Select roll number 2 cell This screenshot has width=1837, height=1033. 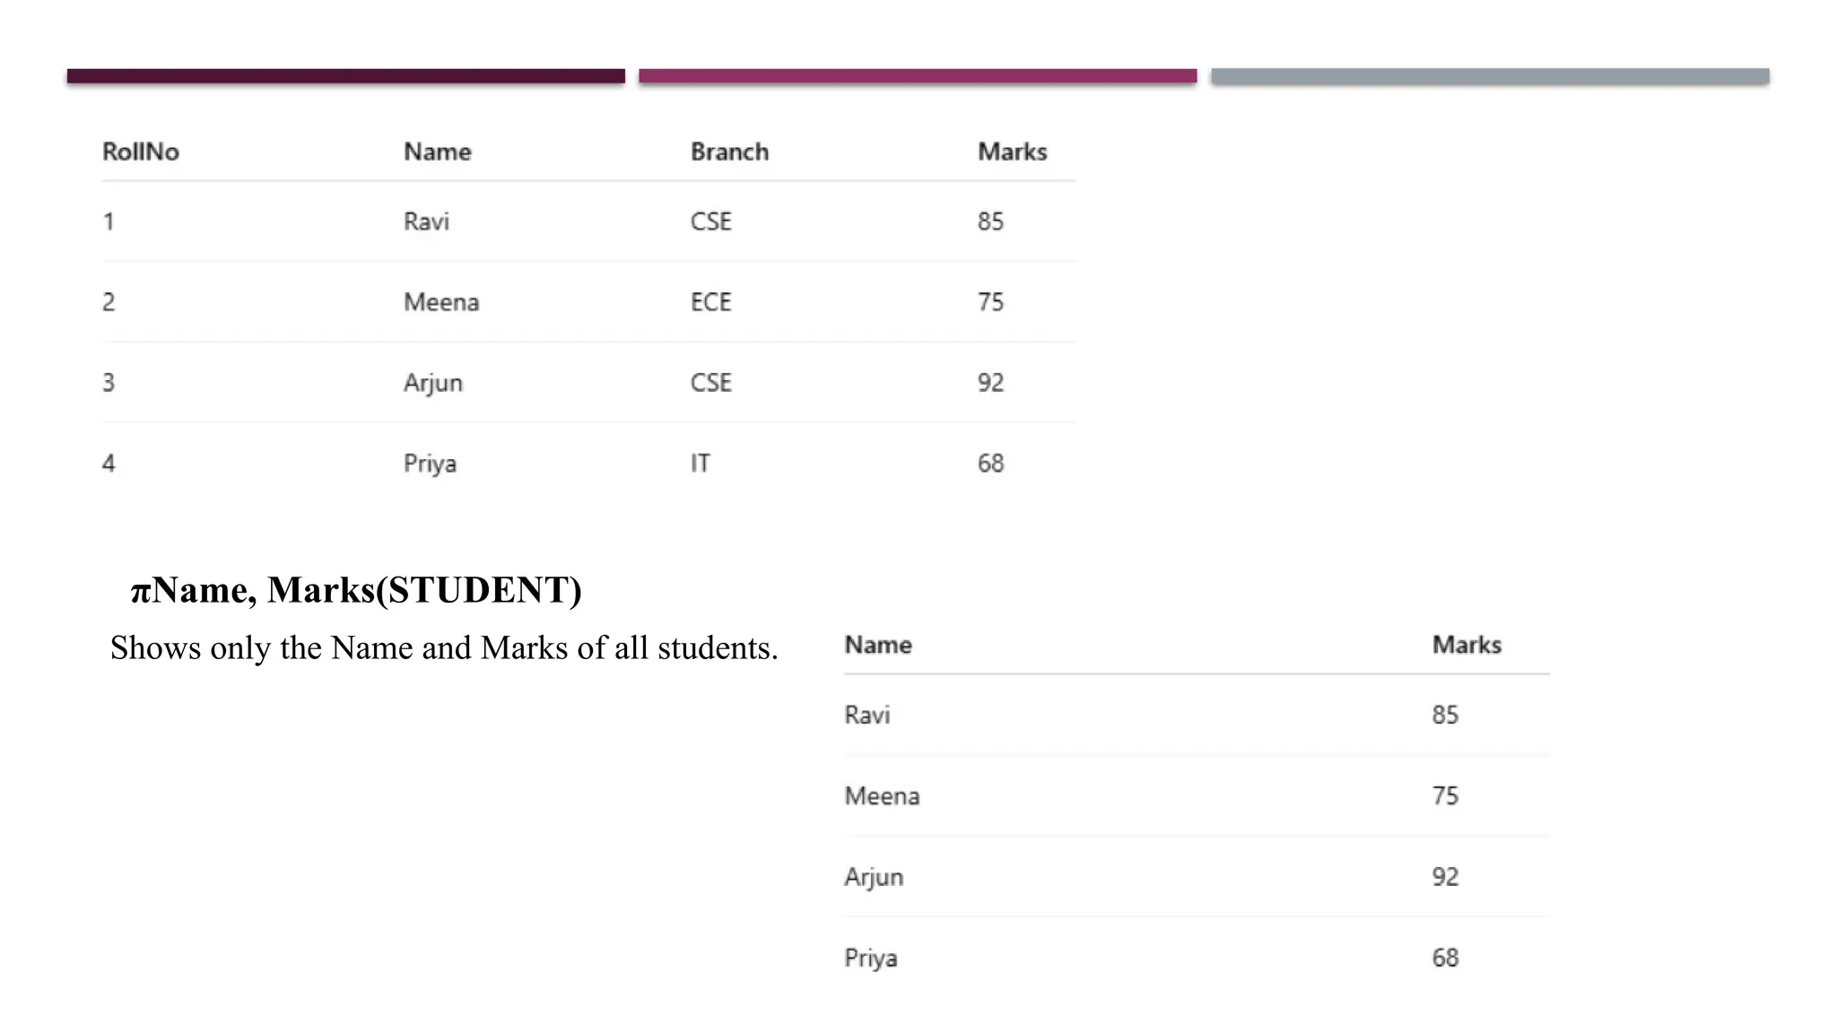point(109,302)
